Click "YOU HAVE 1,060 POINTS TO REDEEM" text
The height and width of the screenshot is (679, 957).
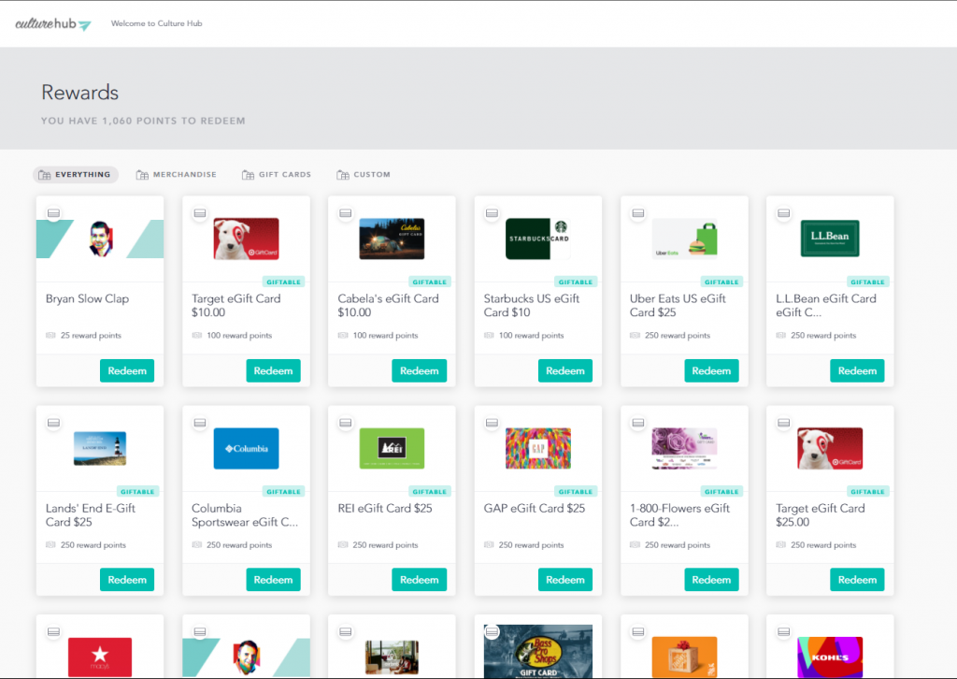click(x=143, y=121)
